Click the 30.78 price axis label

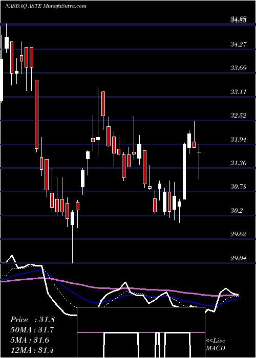point(239,187)
